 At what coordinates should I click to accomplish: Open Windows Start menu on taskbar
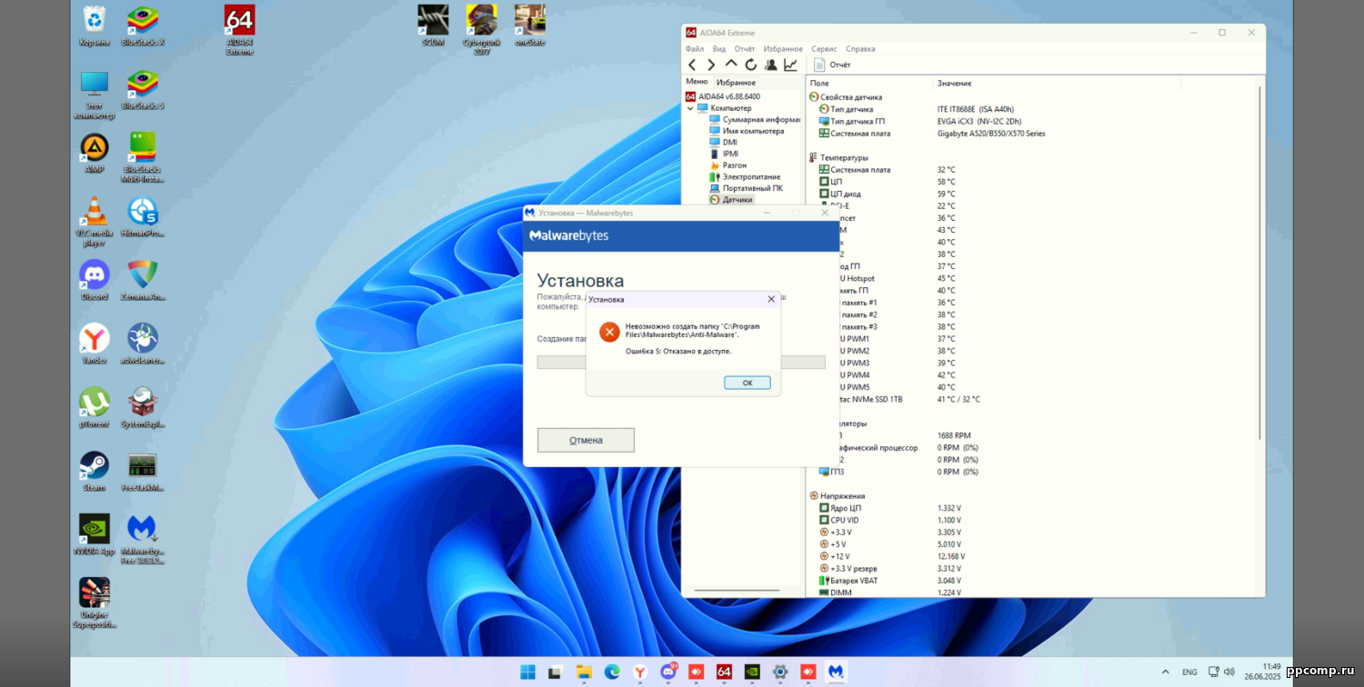click(x=527, y=672)
